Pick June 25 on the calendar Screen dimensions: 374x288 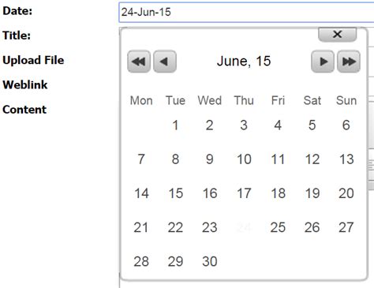coord(278,227)
